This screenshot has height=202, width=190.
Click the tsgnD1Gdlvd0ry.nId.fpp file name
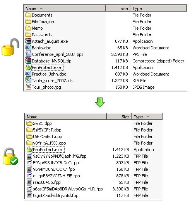tap(56, 195)
